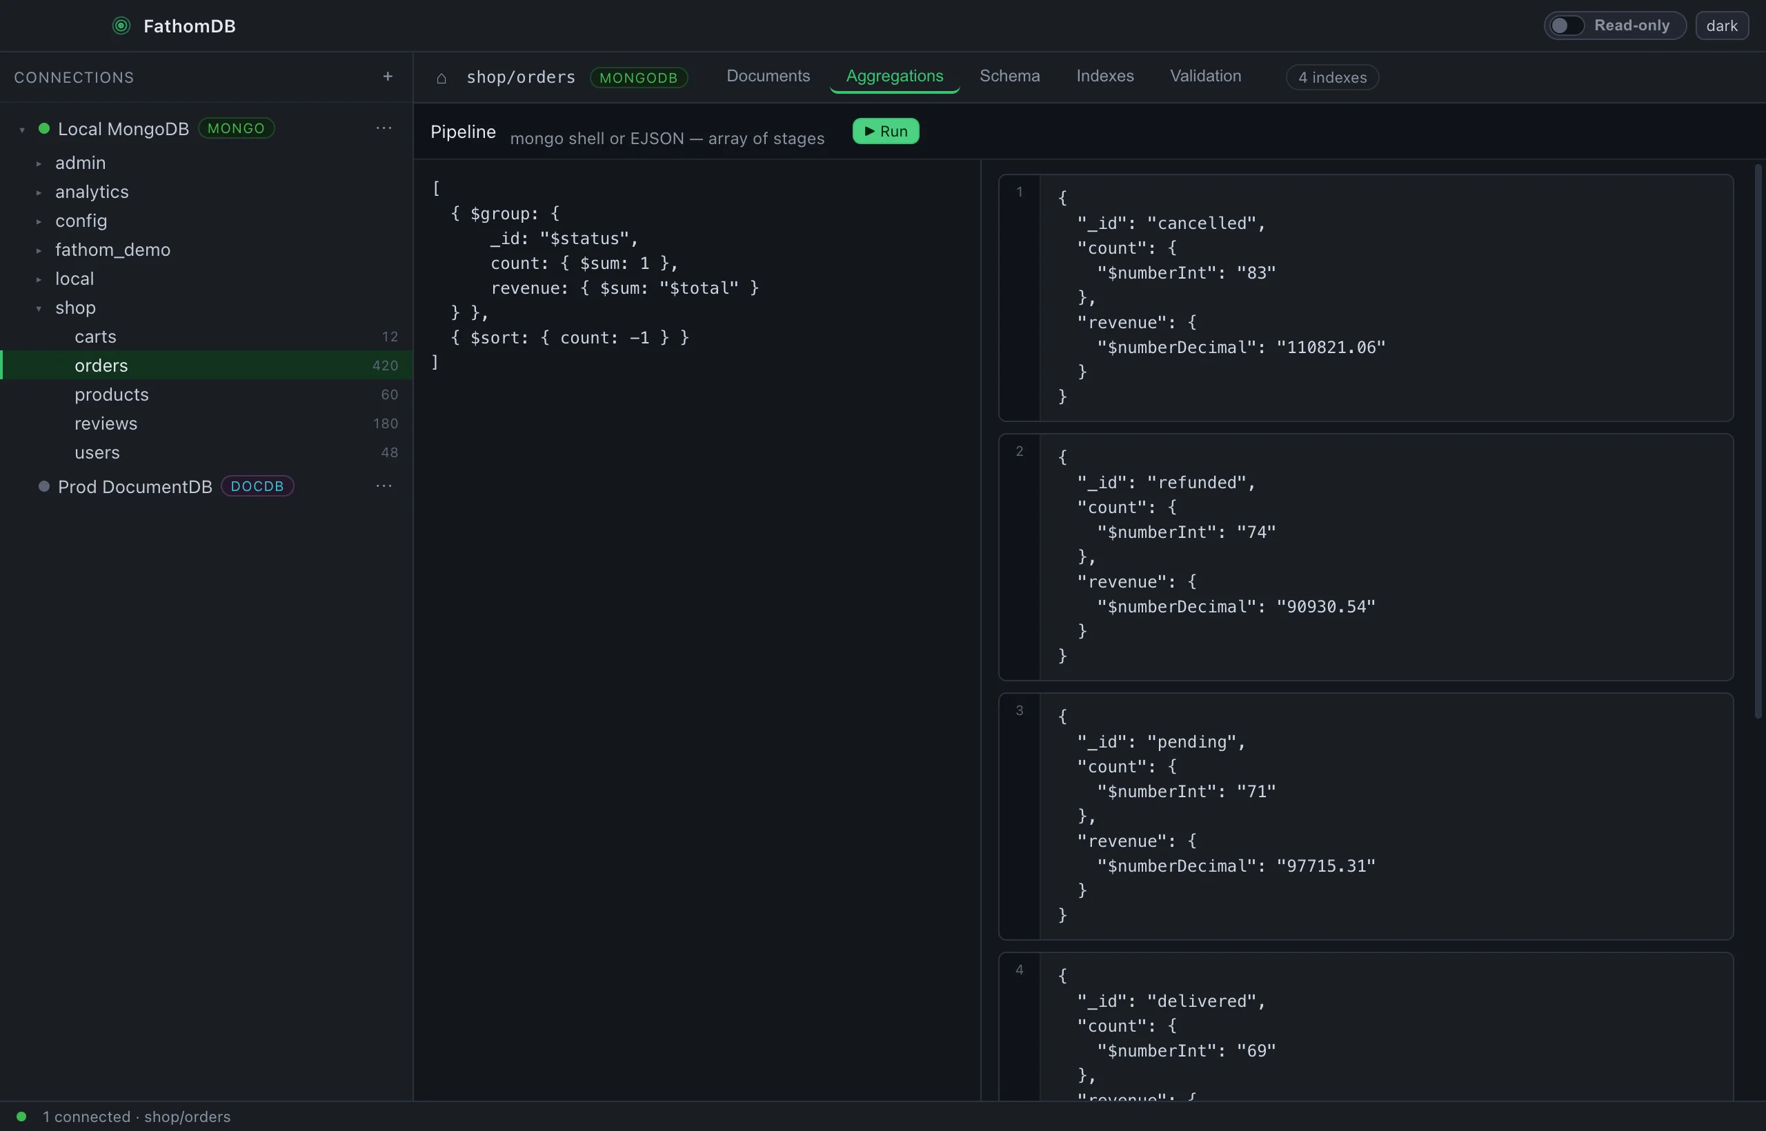The height and width of the screenshot is (1131, 1766).
Task: Click the CONNECTIONS panel header
Action: (x=75, y=77)
